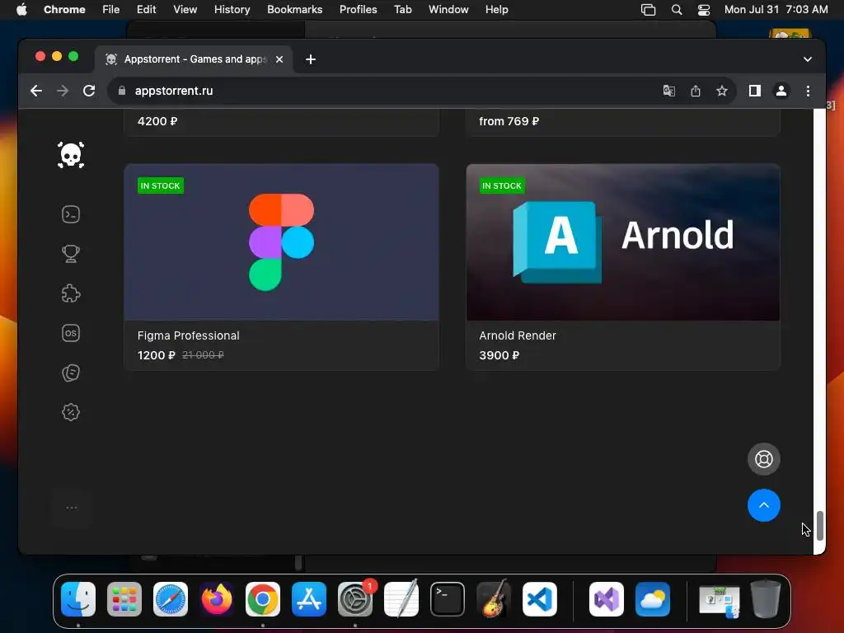Open the Bookmarks menu

pyautogui.click(x=294, y=9)
